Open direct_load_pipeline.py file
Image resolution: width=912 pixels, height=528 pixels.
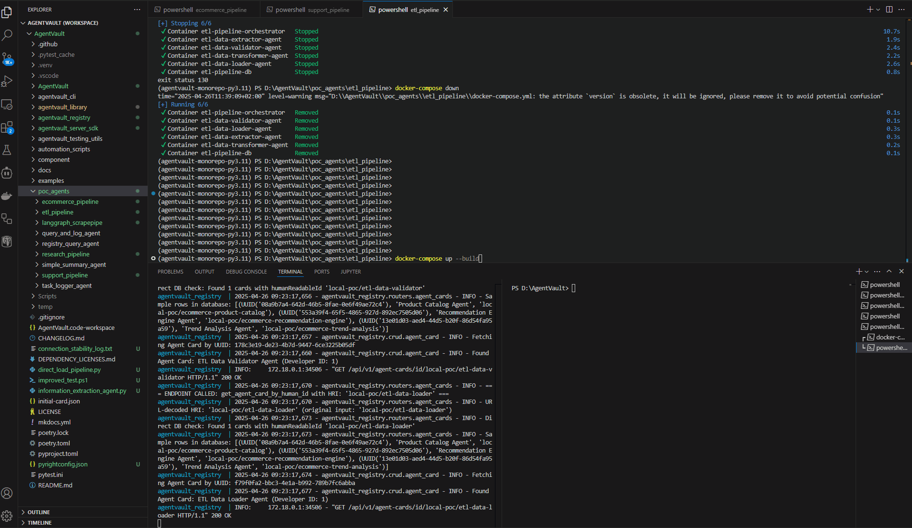tap(82, 370)
